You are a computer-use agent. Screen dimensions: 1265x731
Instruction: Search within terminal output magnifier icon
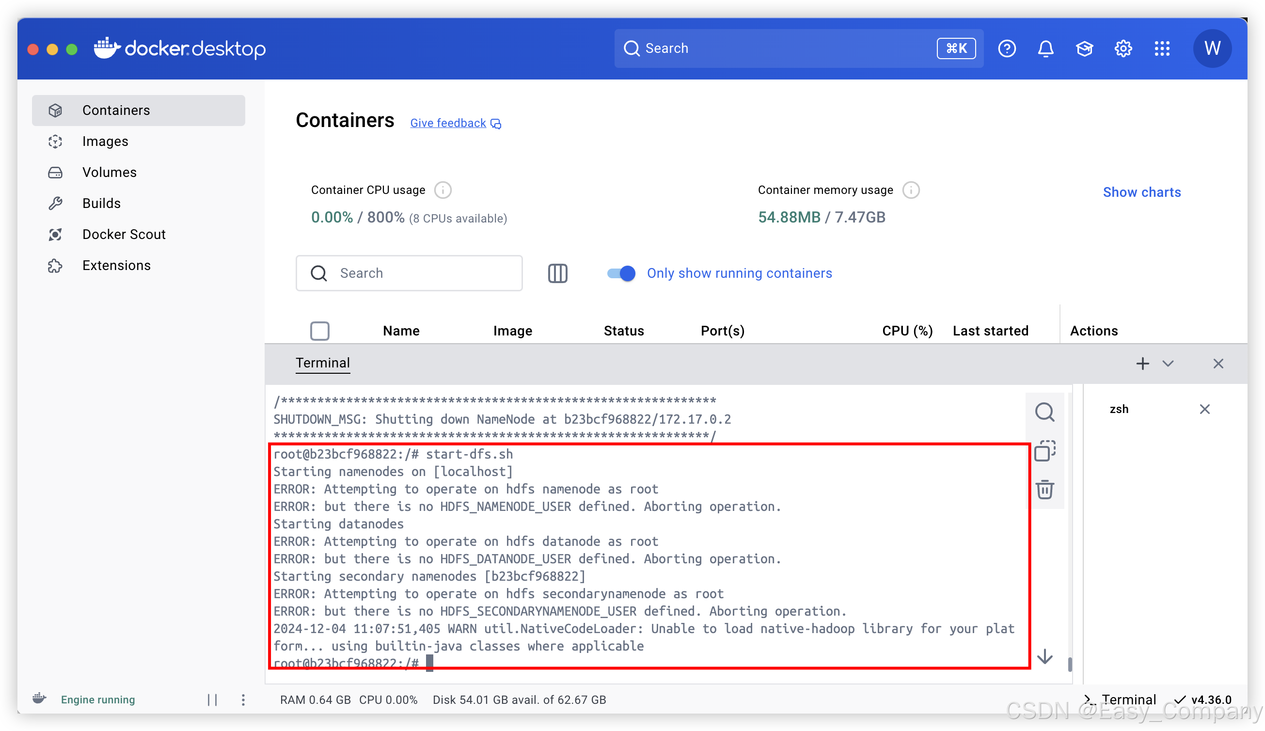[1044, 412]
